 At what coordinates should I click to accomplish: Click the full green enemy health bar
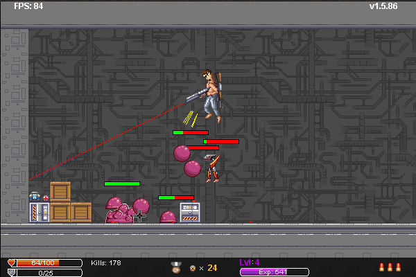122,184
